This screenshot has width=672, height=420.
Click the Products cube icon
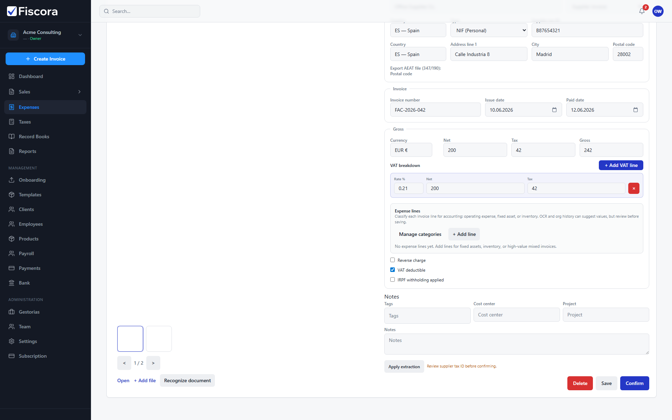tap(12, 239)
